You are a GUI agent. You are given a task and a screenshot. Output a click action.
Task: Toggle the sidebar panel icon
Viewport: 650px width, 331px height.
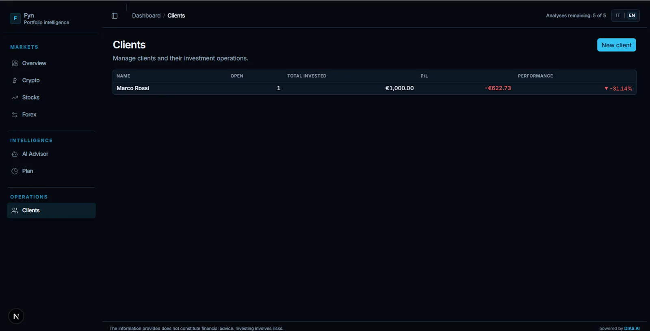[115, 16]
